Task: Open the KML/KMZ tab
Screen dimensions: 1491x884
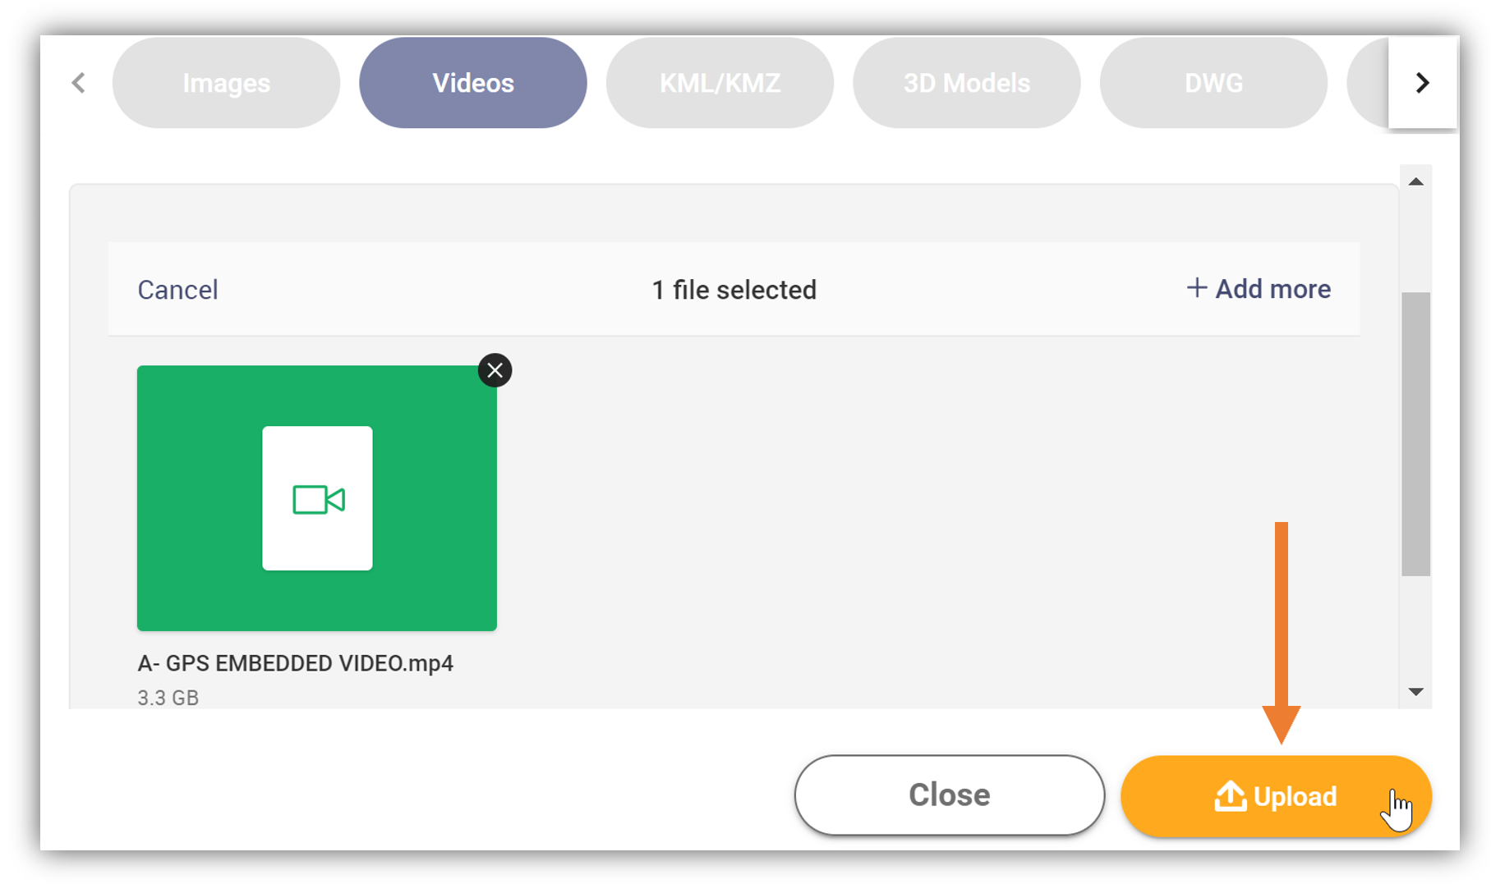Action: coord(720,83)
